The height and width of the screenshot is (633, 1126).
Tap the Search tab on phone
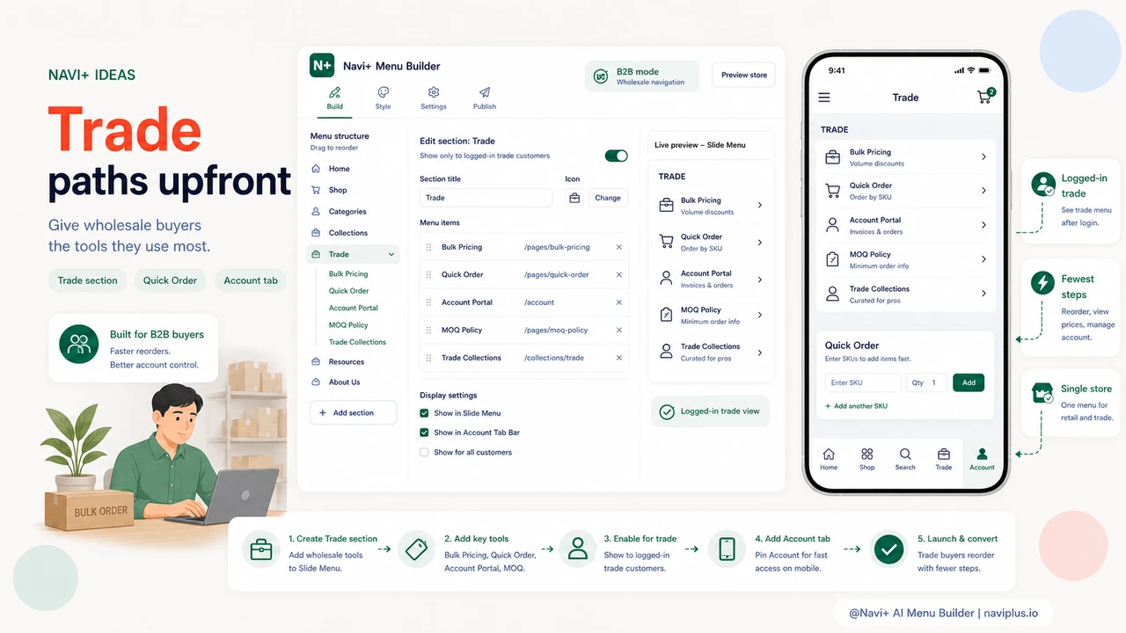click(x=905, y=459)
